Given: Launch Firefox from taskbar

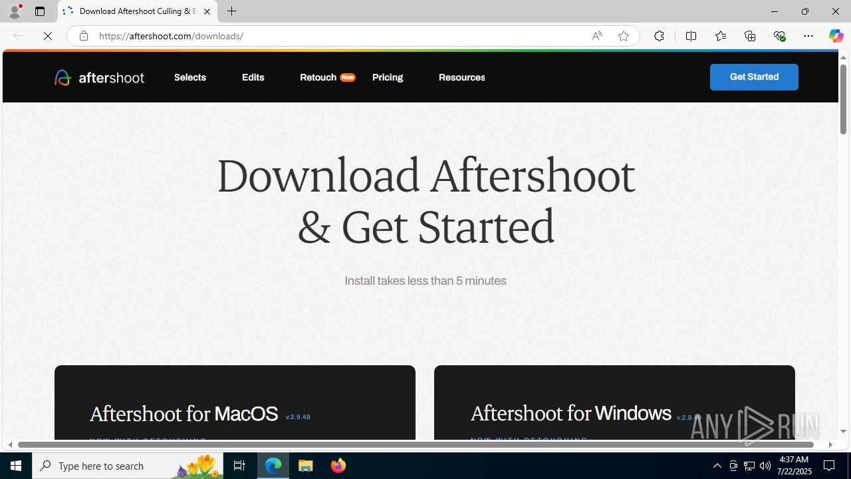Looking at the screenshot, I should tap(338, 466).
